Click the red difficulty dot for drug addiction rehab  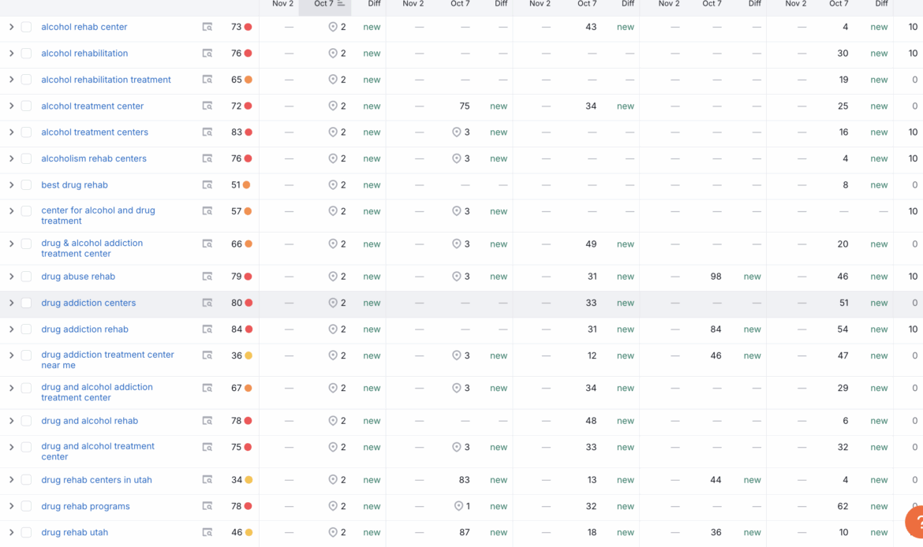tap(248, 329)
